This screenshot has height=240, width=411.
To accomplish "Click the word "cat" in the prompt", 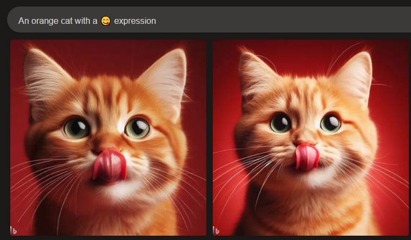I will 67,21.
